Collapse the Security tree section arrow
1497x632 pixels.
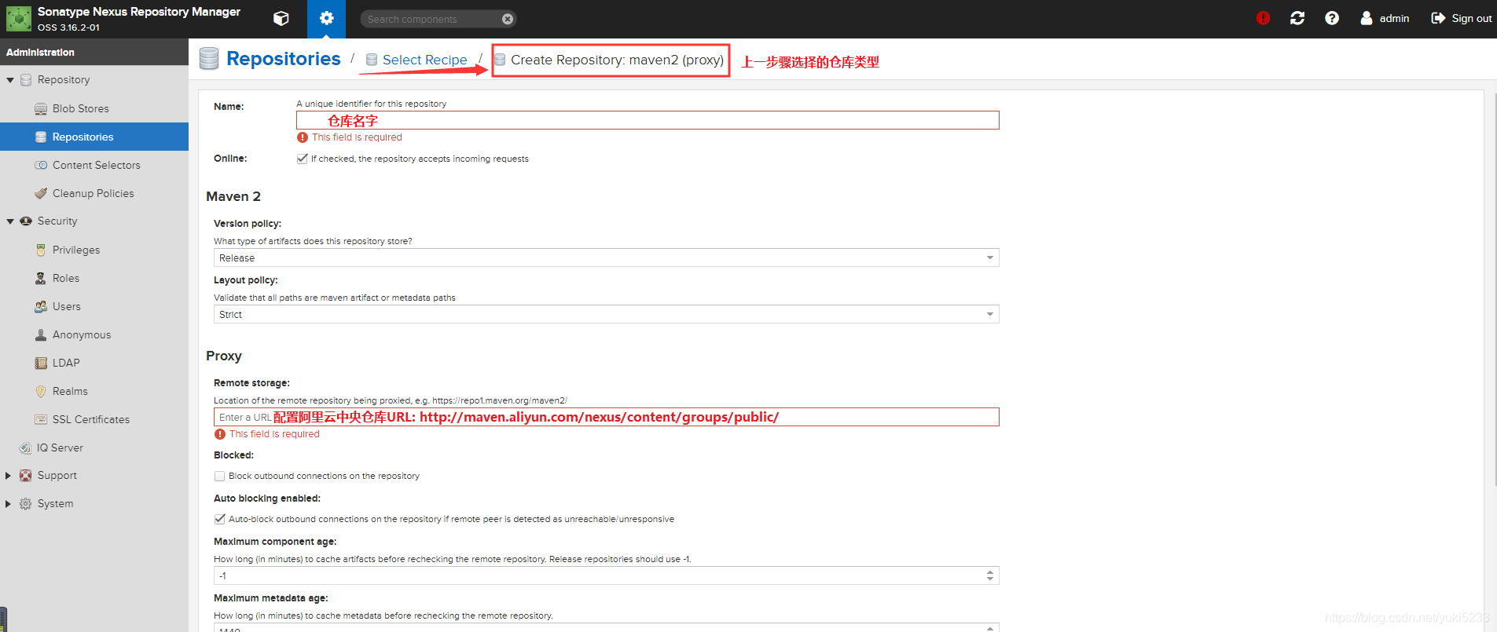[x=10, y=221]
